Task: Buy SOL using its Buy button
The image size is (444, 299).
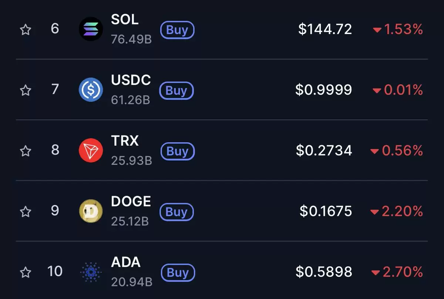Action: point(177,30)
